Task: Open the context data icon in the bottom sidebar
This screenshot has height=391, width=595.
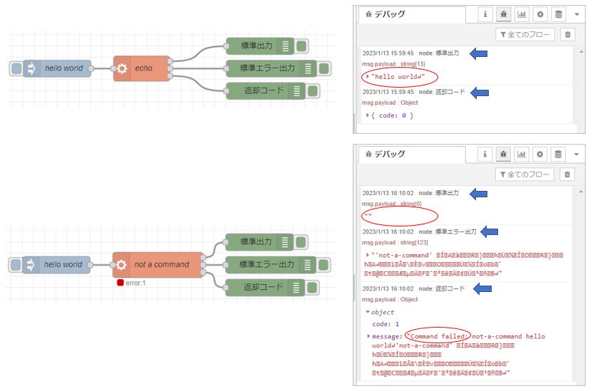Action: (559, 153)
